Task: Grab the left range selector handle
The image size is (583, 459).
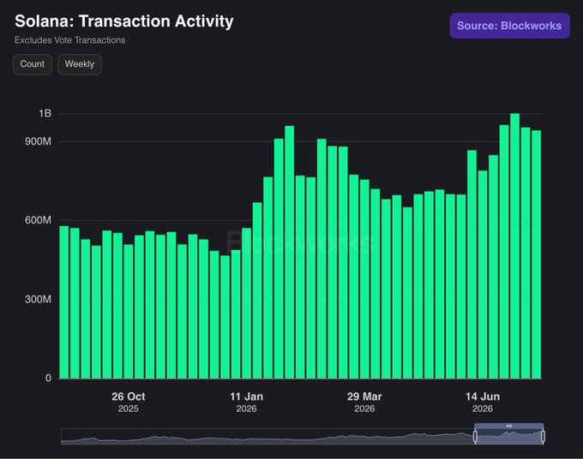Action: click(475, 437)
